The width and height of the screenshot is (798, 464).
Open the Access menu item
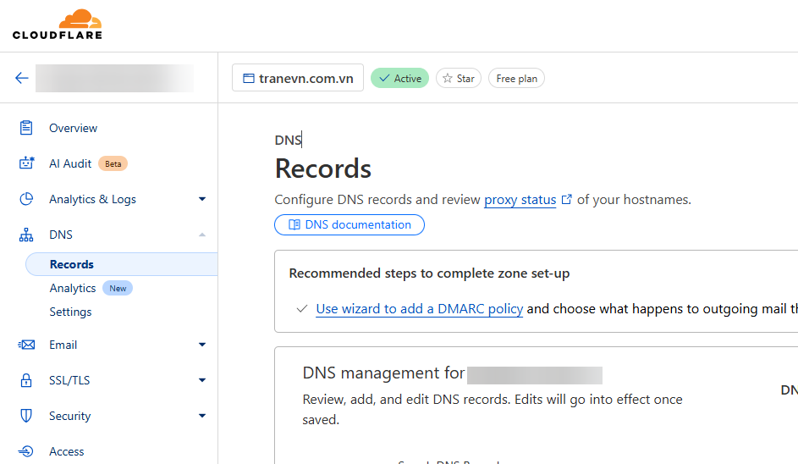(67, 451)
